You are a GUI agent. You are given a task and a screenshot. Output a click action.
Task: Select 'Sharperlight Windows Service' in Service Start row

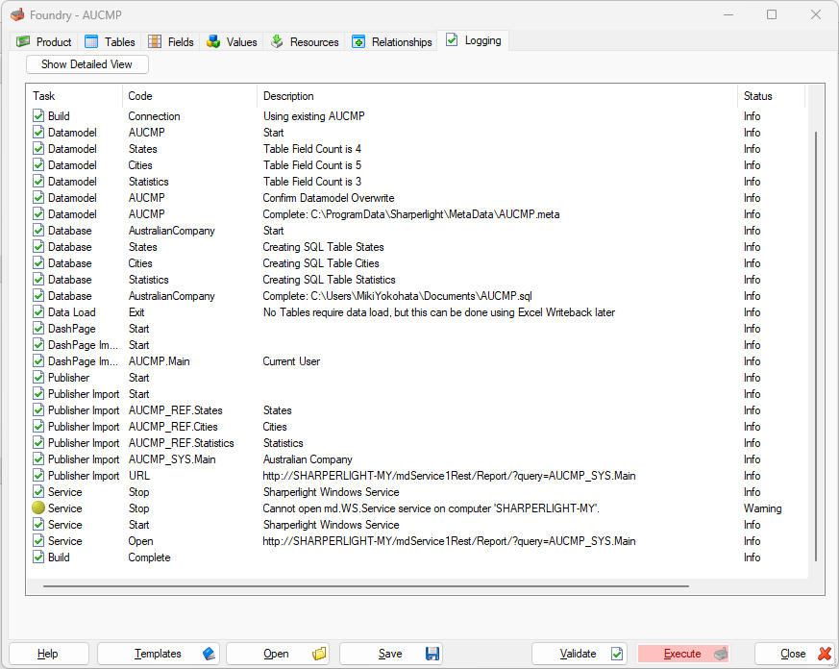331,525
